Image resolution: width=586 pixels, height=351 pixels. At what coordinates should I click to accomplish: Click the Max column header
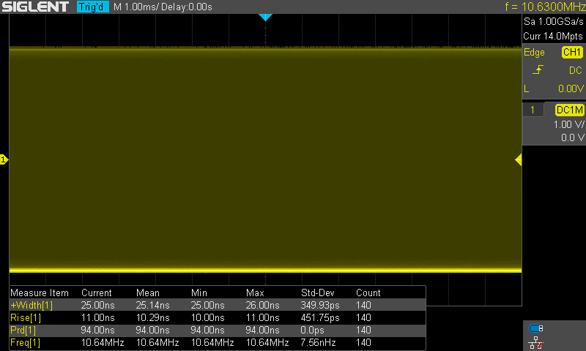tap(255, 292)
